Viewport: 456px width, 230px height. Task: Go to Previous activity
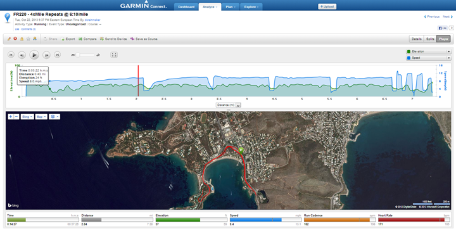point(431,16)
